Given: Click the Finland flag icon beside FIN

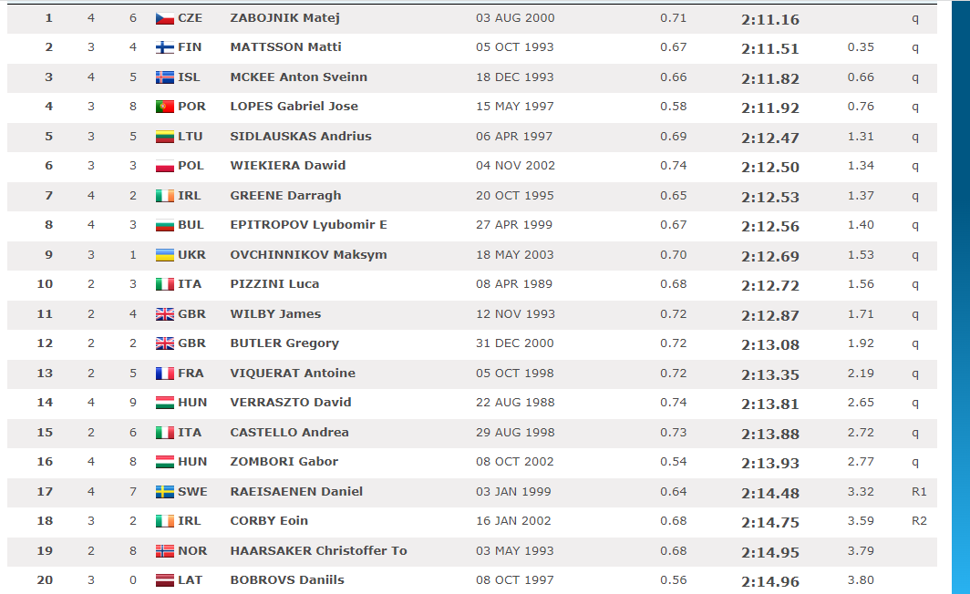Looking at the screenshot, I should [x=164, y=47].
